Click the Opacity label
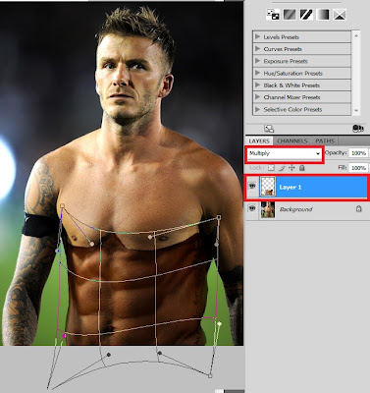Viewport: 370px width, 393px height. click(336, 153)
